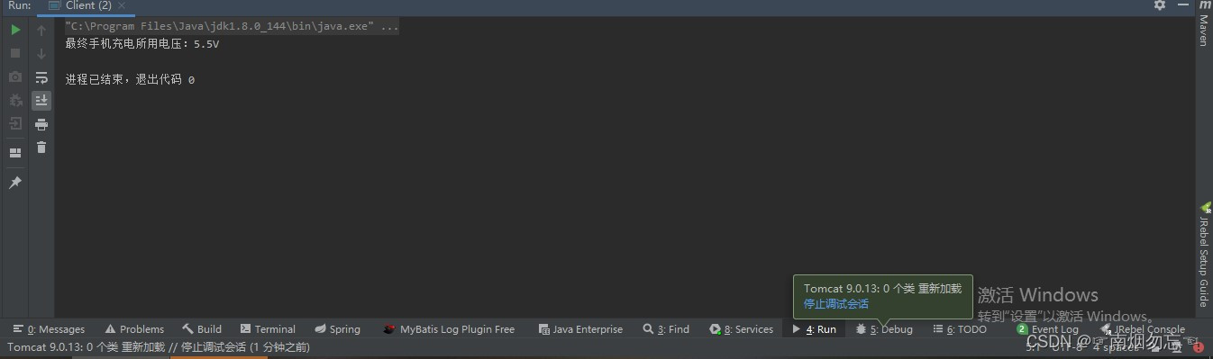Open the JRebel Setup Guide side panel

point(1204,255)
